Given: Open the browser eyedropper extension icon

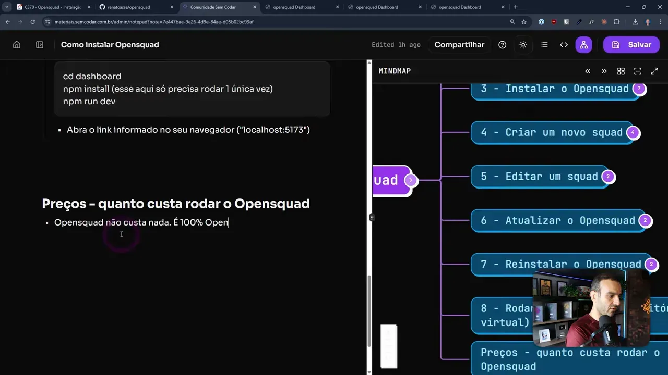Looking at the screenshot, I should pyautogui.click(x=579, y=22).
